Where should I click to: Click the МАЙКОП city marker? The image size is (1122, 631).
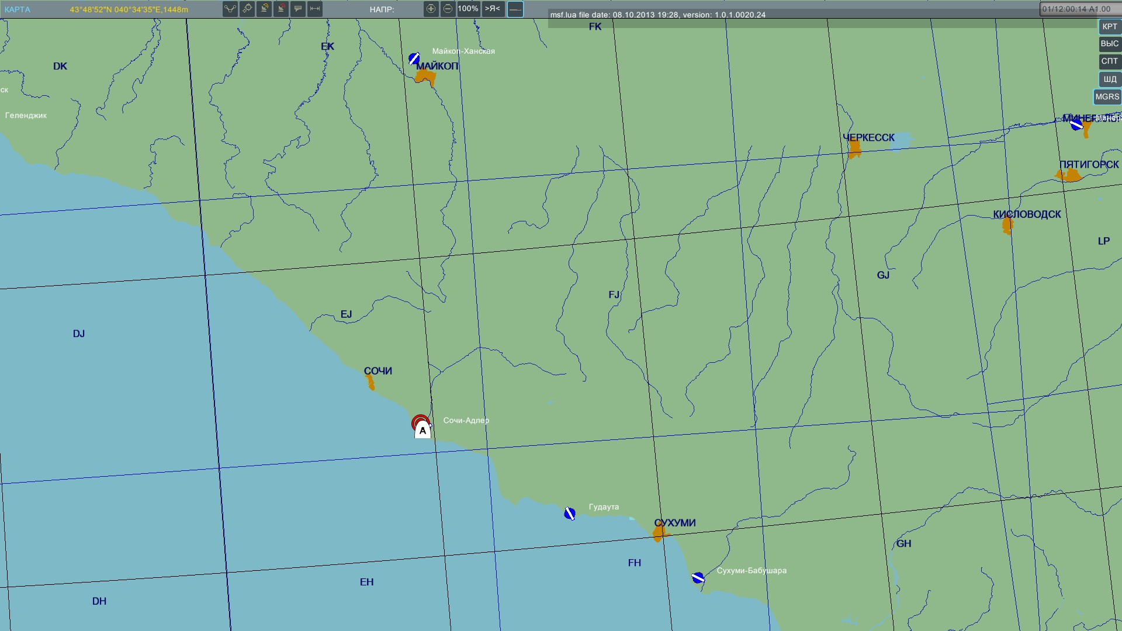tap(425, 78)
